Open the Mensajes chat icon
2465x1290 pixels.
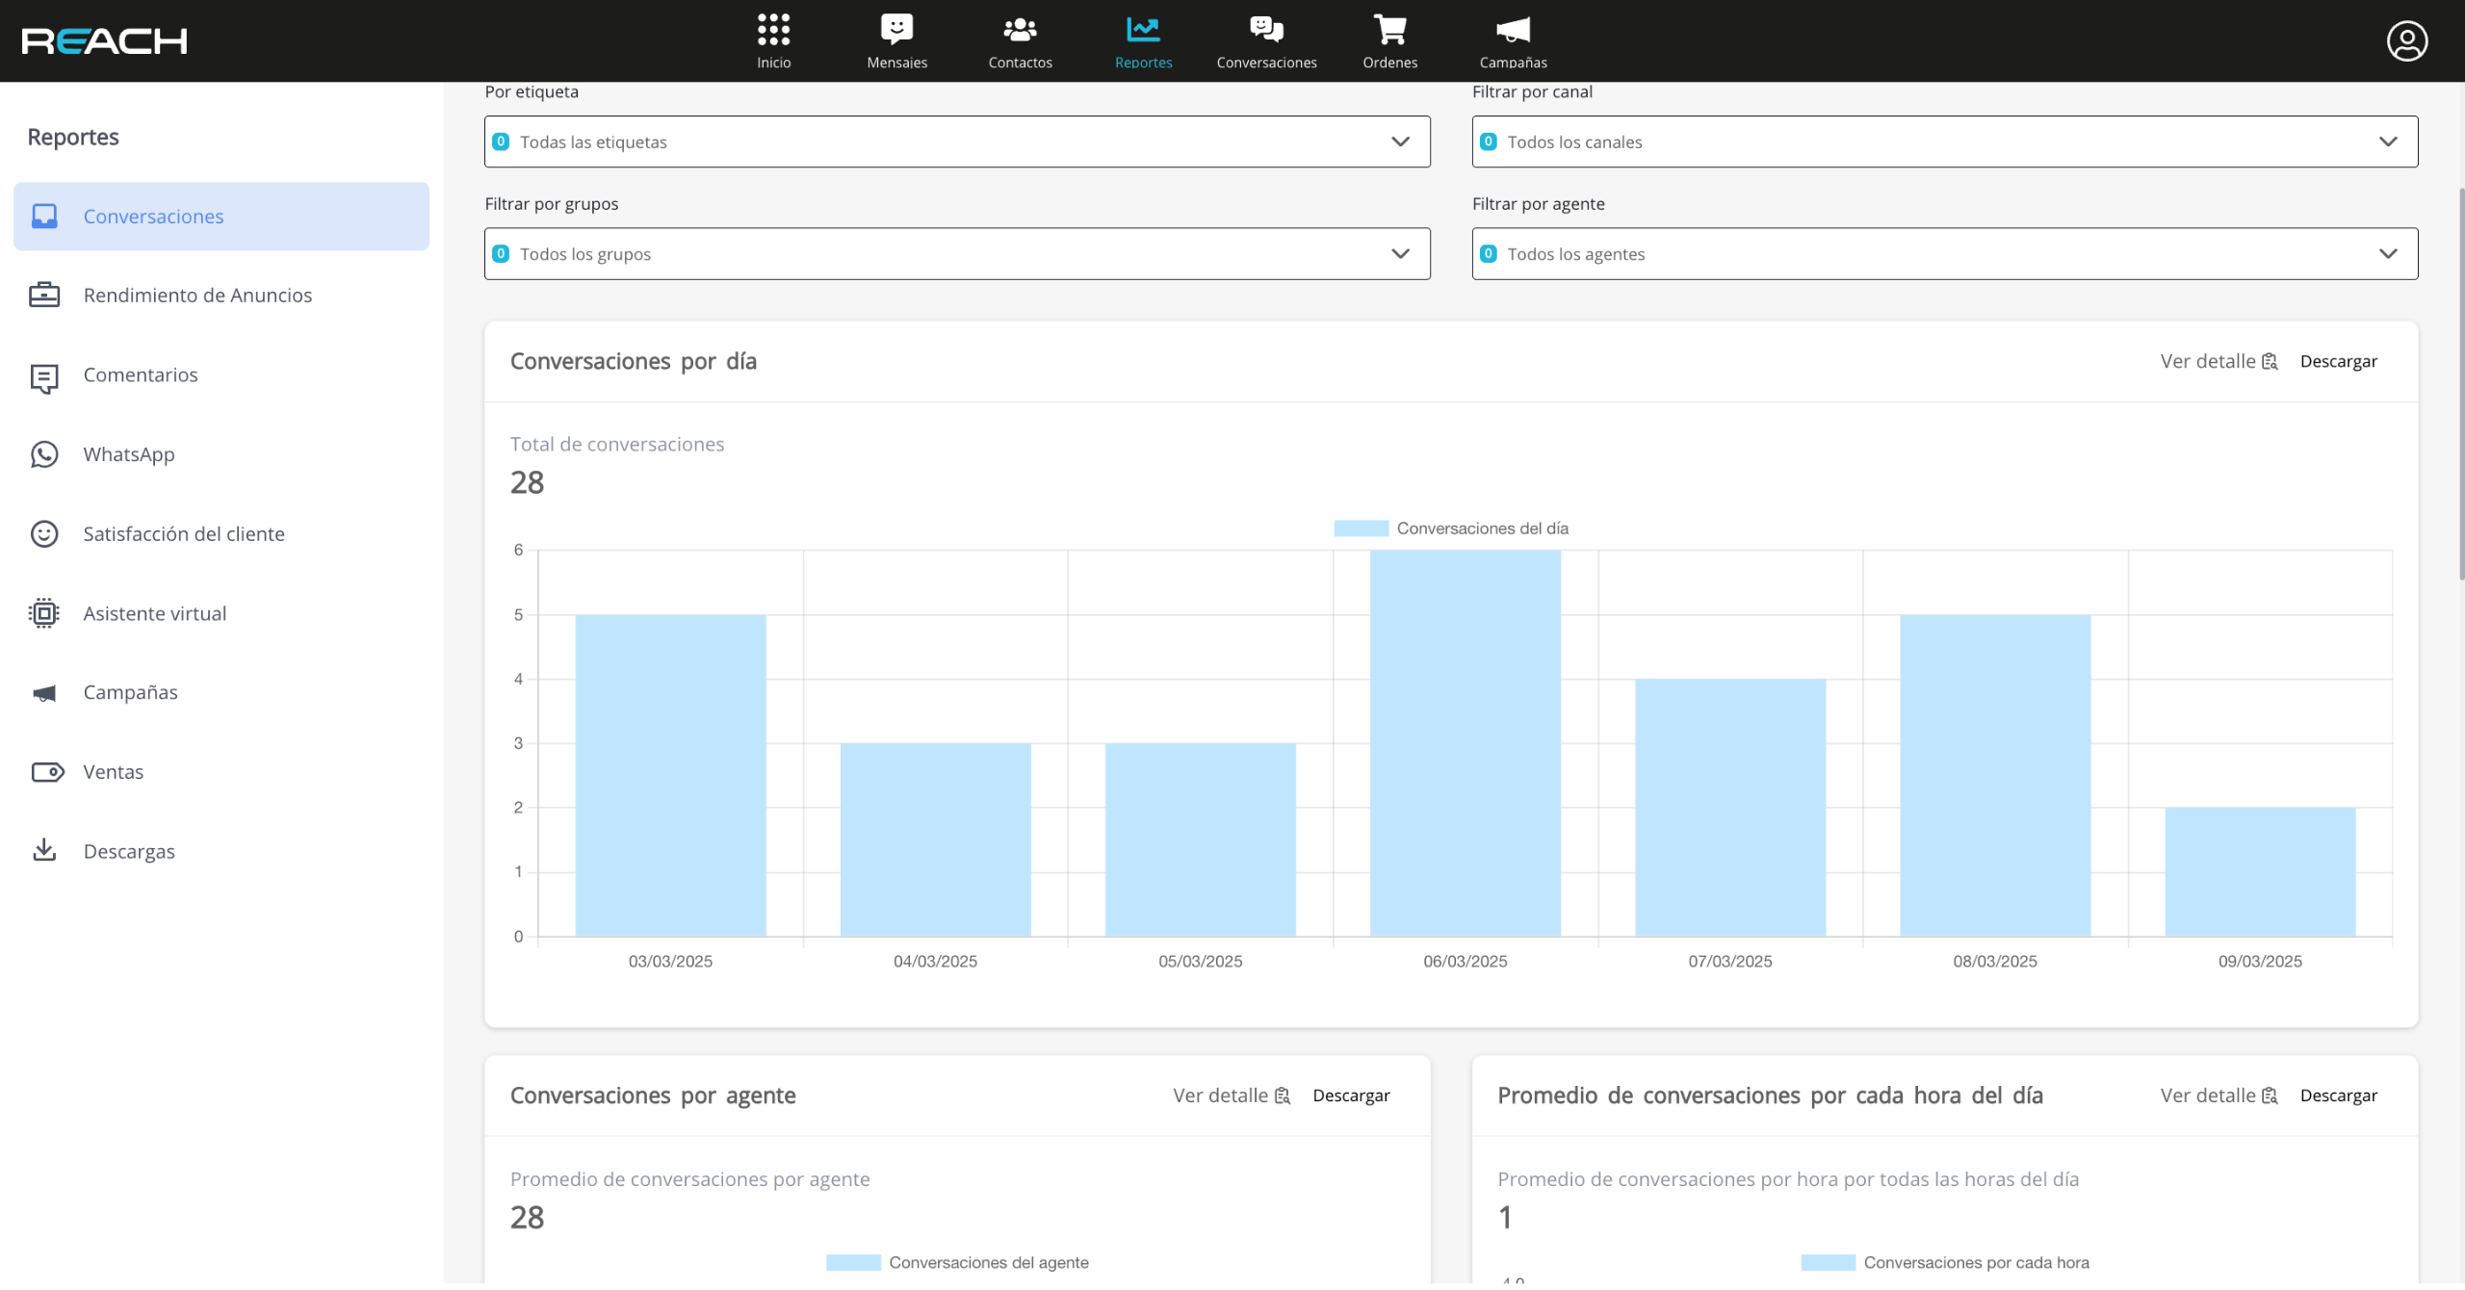click(896, 30)
